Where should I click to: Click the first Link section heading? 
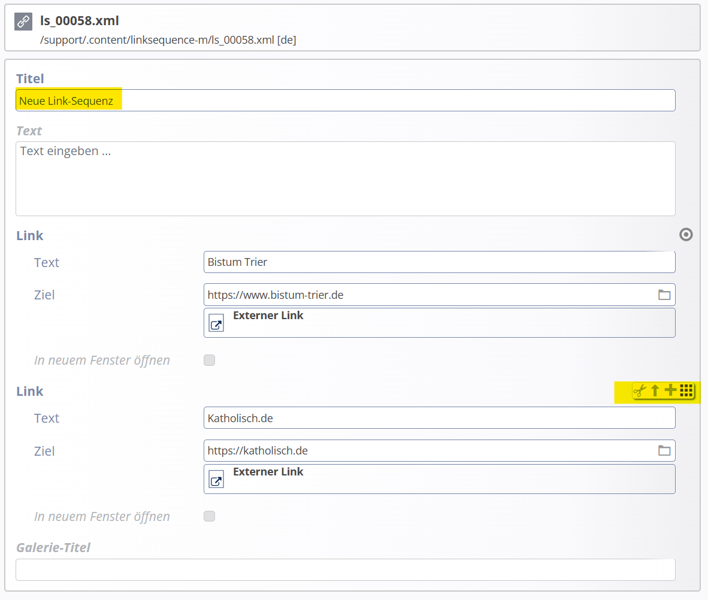point(30,236)
